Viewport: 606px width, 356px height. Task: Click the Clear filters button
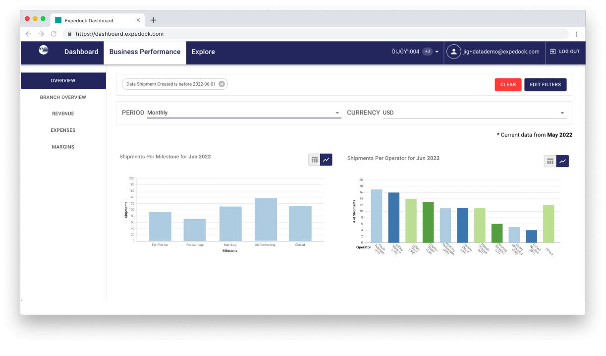(x=508, y=84)
